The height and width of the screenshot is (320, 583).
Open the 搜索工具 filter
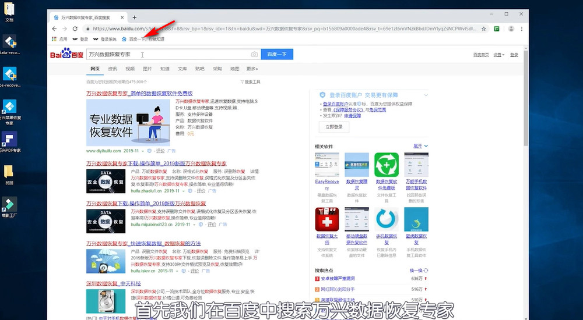click(x=251, y=81)
